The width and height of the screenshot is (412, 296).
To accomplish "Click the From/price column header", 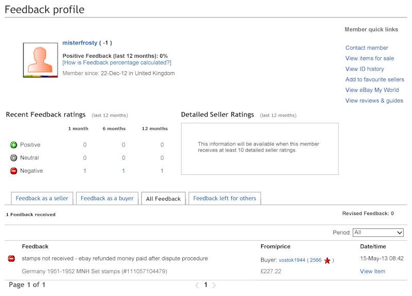I will [276, 247].
